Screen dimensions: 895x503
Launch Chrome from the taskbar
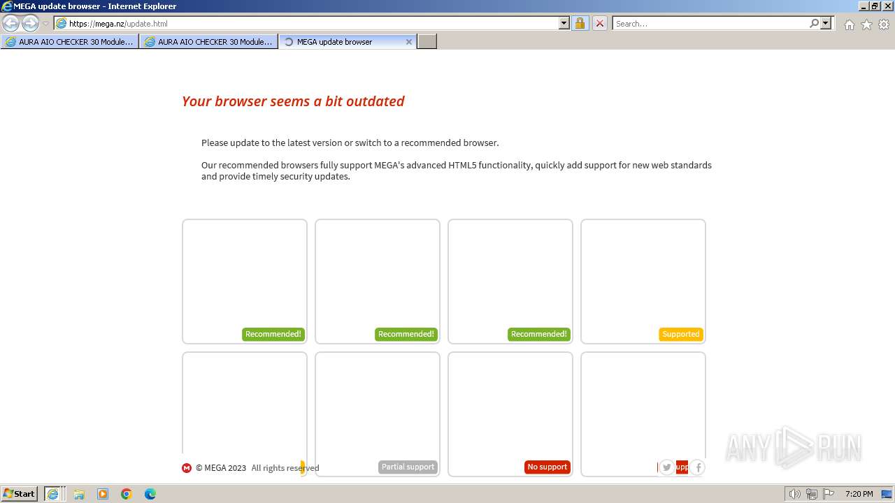tap(127, 494)
